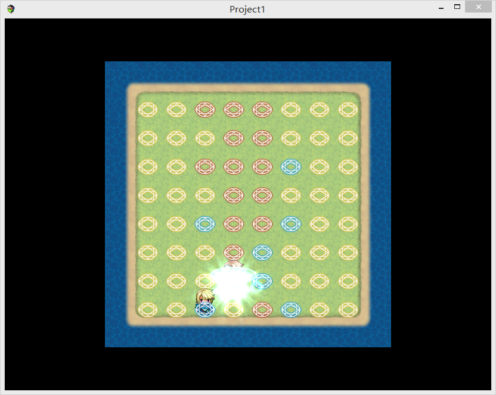Click the Project1 app icon in title bar
Viewport: 496px width, 395px height.
[x=11, y=9]
